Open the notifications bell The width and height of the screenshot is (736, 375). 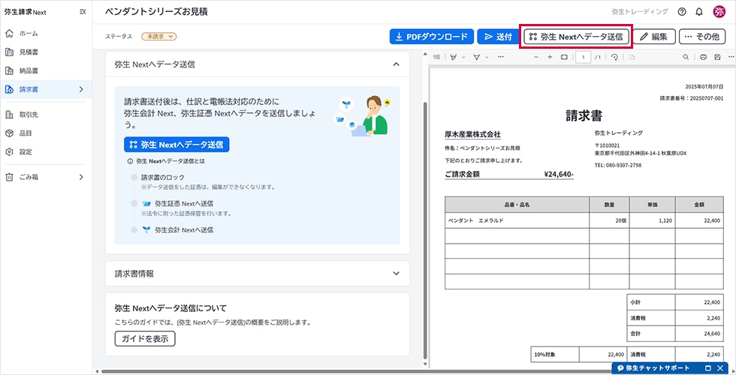click(699, 12)
